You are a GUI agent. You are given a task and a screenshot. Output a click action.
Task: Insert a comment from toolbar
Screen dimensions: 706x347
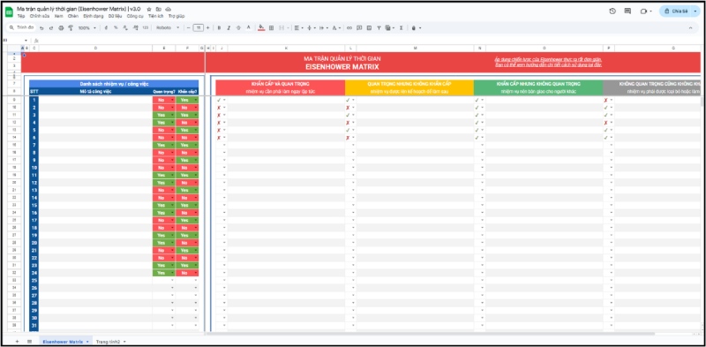coord(359,28)
